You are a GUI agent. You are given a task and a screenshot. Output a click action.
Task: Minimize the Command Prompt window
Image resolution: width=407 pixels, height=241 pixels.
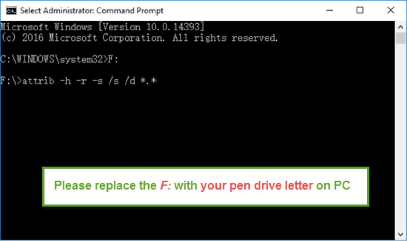coord(329,10)
